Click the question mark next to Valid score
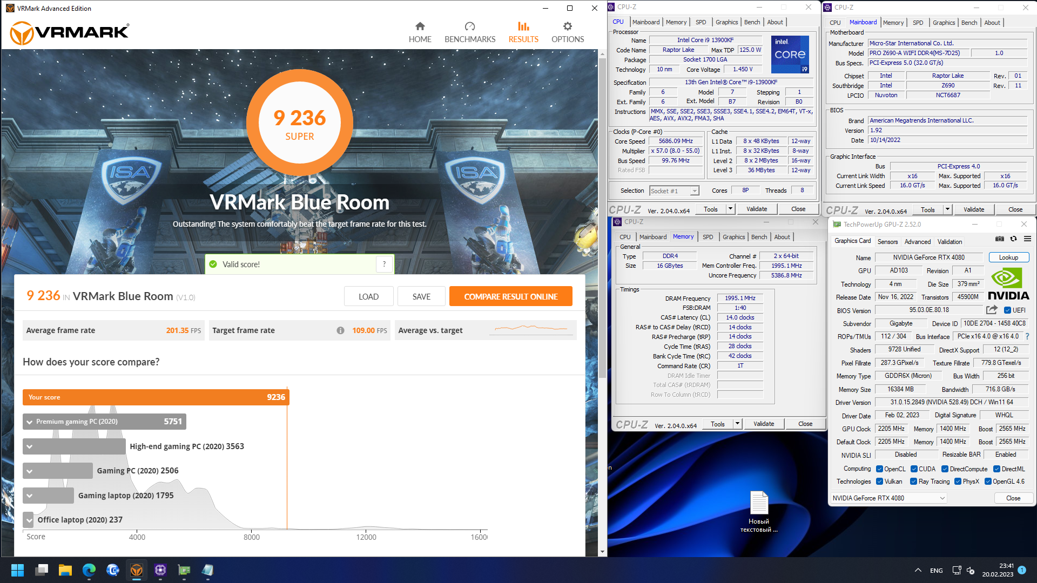 click(384, 264)
